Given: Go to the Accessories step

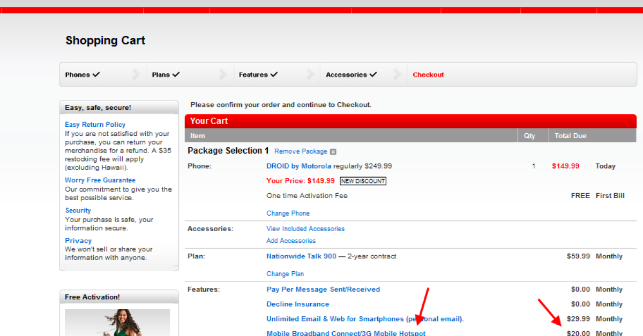Looking at the screenshot, I should pyautogui.click(x=351, y=75).
